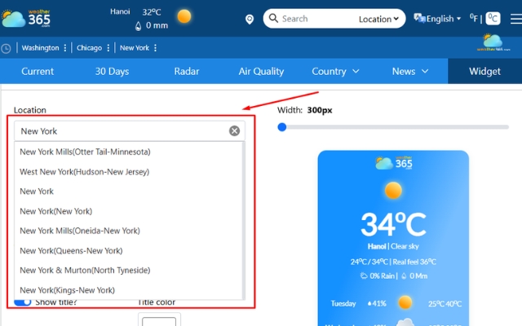Open the English language dropdown

click(438, 18)
